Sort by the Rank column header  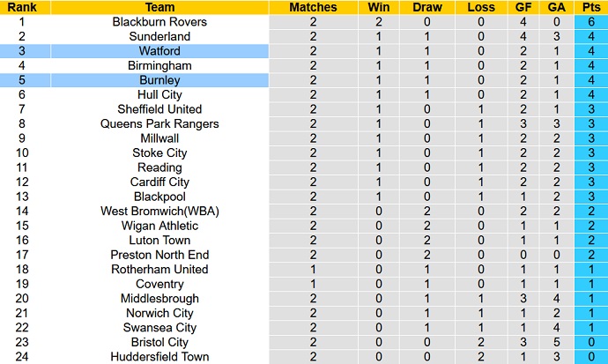coord(25,7)
